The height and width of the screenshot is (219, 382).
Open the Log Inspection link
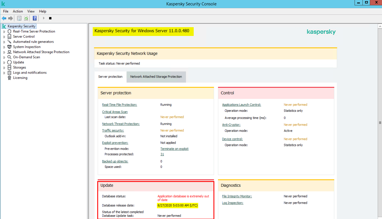tap(232, 203)
